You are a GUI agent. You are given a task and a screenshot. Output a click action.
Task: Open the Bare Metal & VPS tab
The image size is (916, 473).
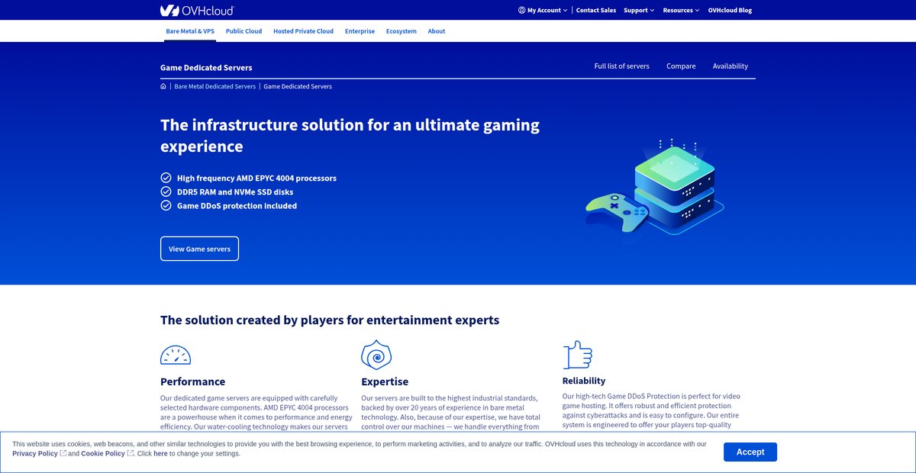[x=190, y=31]
